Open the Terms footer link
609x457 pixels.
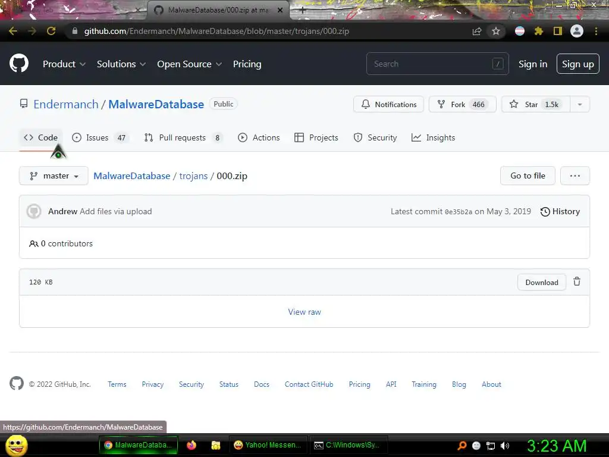point(117,384)
